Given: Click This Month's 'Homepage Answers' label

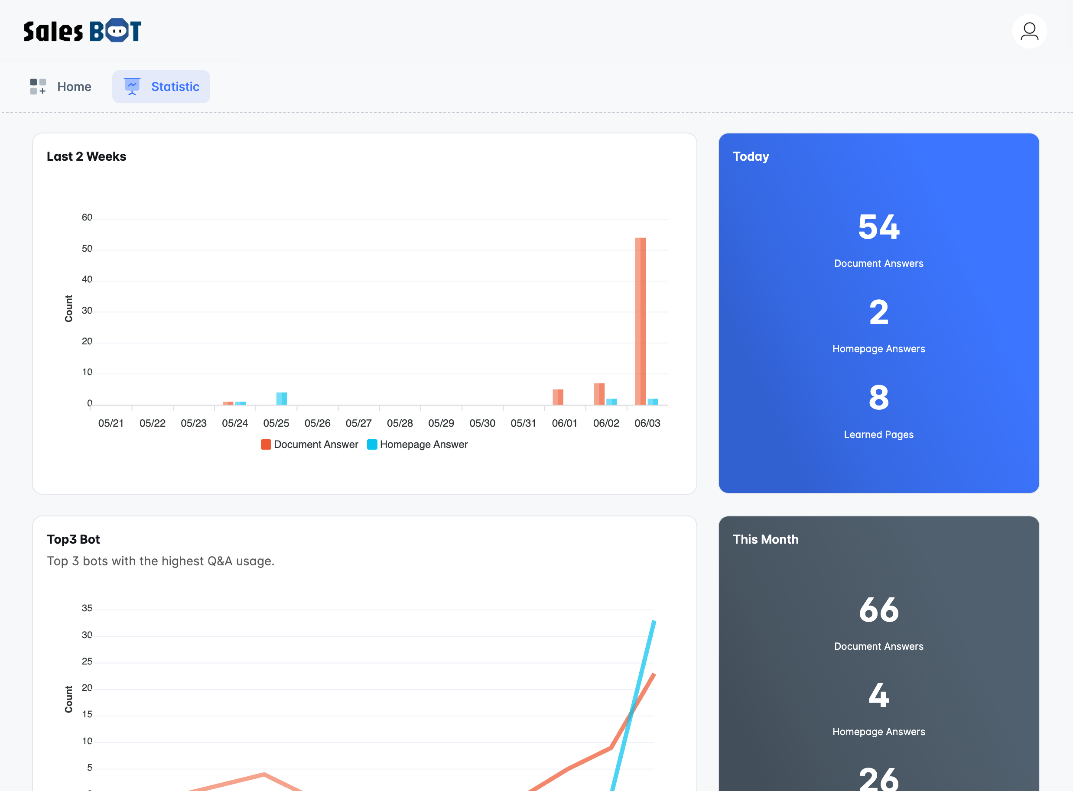Looking at the screenshot, I should click(x=878, y=732).
